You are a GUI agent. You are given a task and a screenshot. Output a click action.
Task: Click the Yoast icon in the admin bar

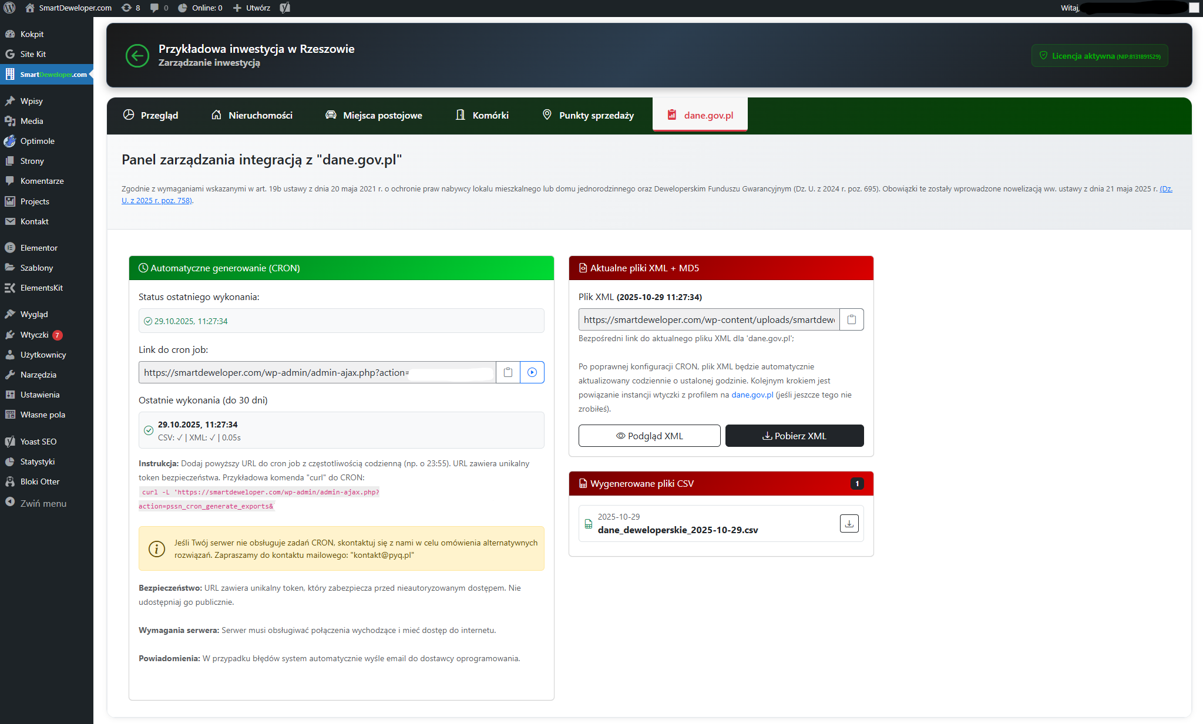tap(285, 8)
